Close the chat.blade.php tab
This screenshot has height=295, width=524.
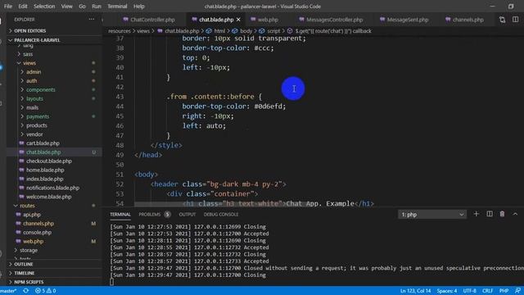[238, 20]
